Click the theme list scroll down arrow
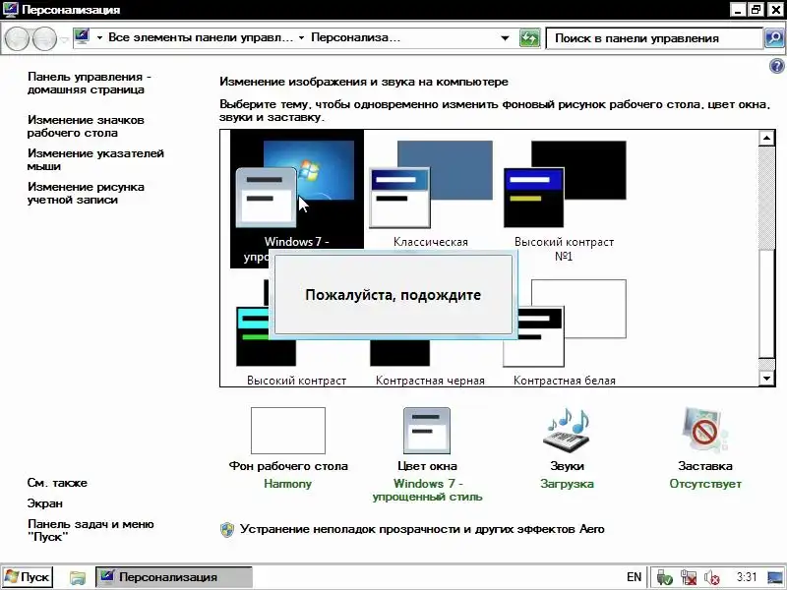This screenshot has height=590, width=787. point(766,379)
